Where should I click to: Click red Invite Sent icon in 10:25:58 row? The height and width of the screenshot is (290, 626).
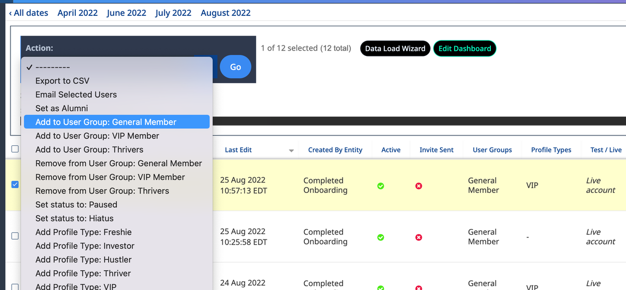418,237
